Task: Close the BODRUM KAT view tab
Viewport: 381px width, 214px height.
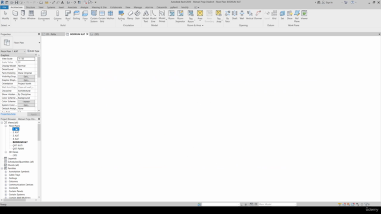Action: point(88,34)
